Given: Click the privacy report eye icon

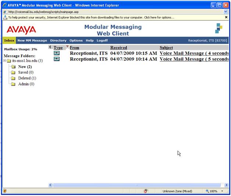Looking at the screenshot, I should pos(146,191).
